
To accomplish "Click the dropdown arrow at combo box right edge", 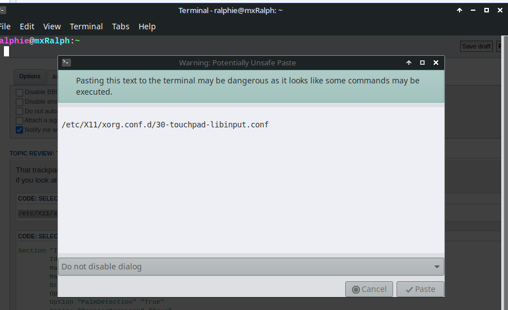I will pyautogui.click(x=436, y=267).
